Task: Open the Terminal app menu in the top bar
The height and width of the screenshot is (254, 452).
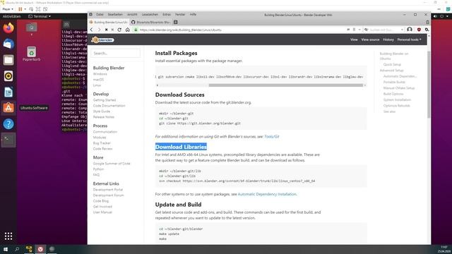Action: point(40,16)
